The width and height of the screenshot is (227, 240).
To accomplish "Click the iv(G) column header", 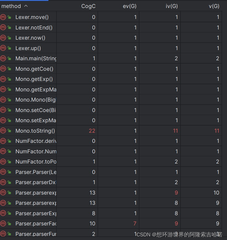I will (172, 6).
